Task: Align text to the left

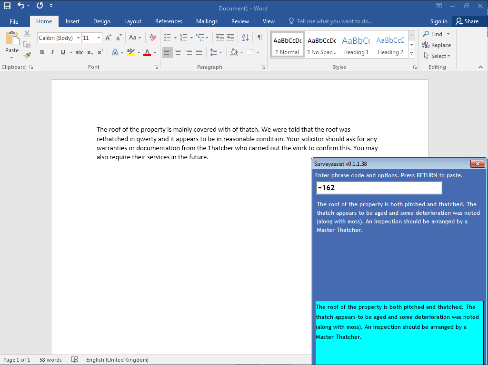Action: coord(168,52)
